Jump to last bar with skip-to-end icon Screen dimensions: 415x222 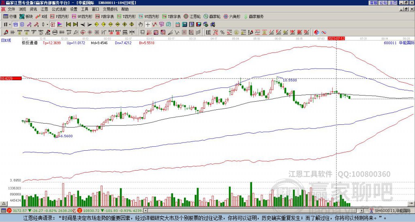pyautogui.click(x=75, y=25)
